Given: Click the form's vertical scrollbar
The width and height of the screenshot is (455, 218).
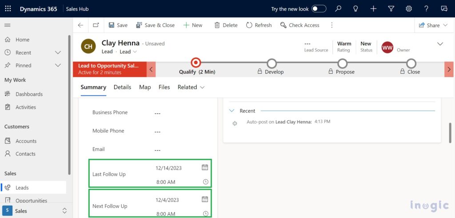Looking at the screenshot, I should (450, 133).
